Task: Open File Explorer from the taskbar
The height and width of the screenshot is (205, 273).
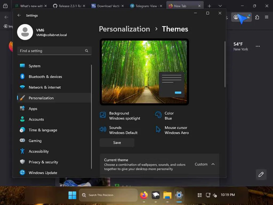Action: click(x=167, y=195)
